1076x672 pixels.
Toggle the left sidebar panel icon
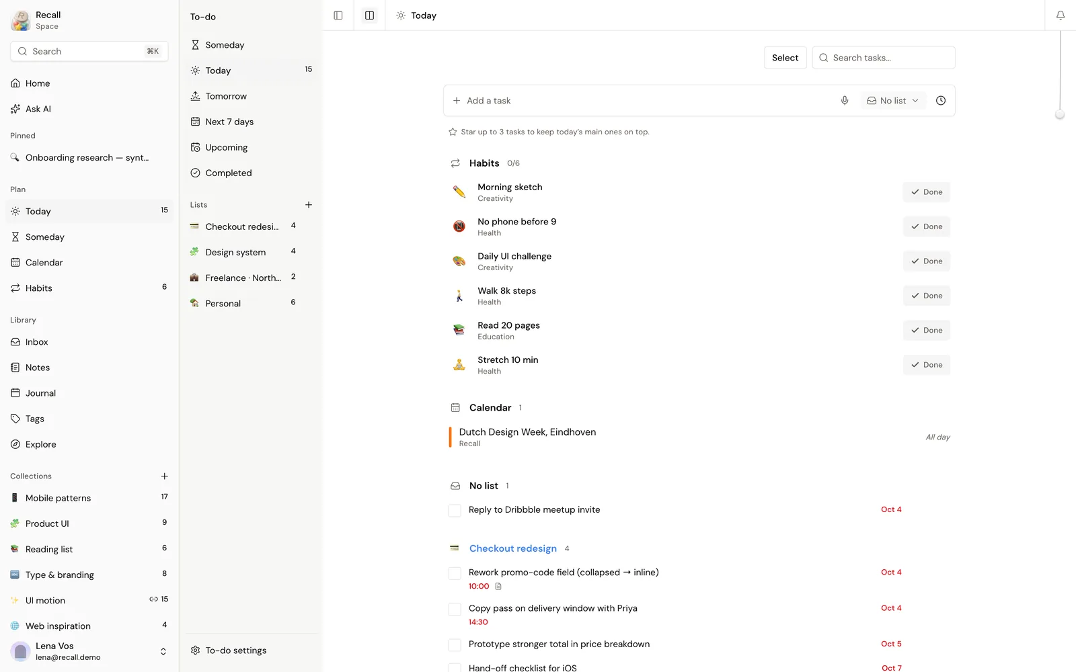[338, 15]
